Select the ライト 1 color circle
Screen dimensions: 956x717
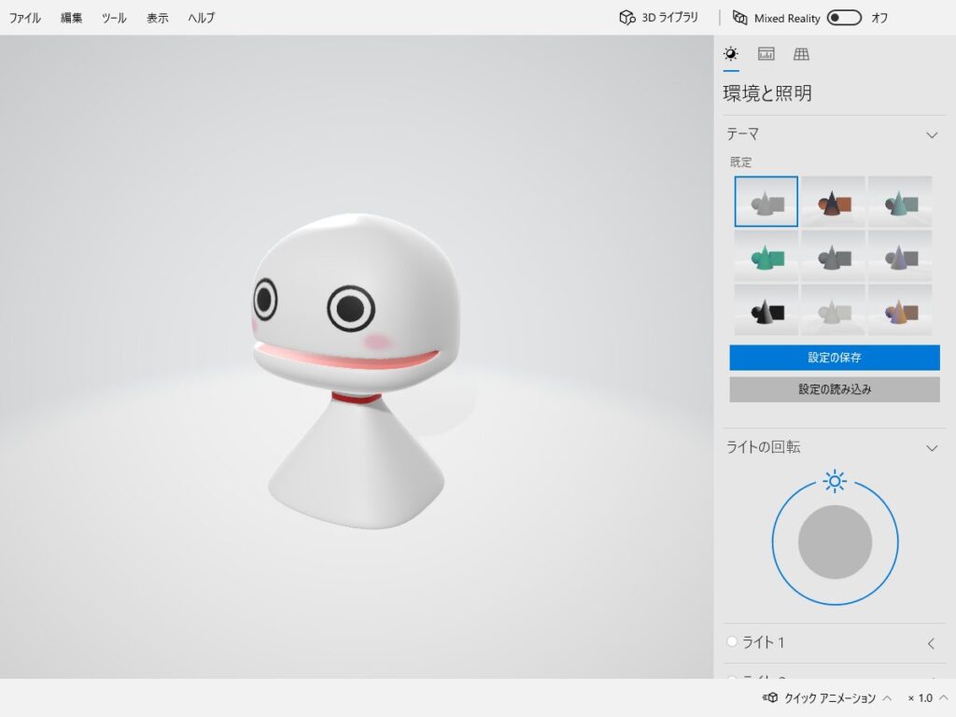[x=732, y=641]
